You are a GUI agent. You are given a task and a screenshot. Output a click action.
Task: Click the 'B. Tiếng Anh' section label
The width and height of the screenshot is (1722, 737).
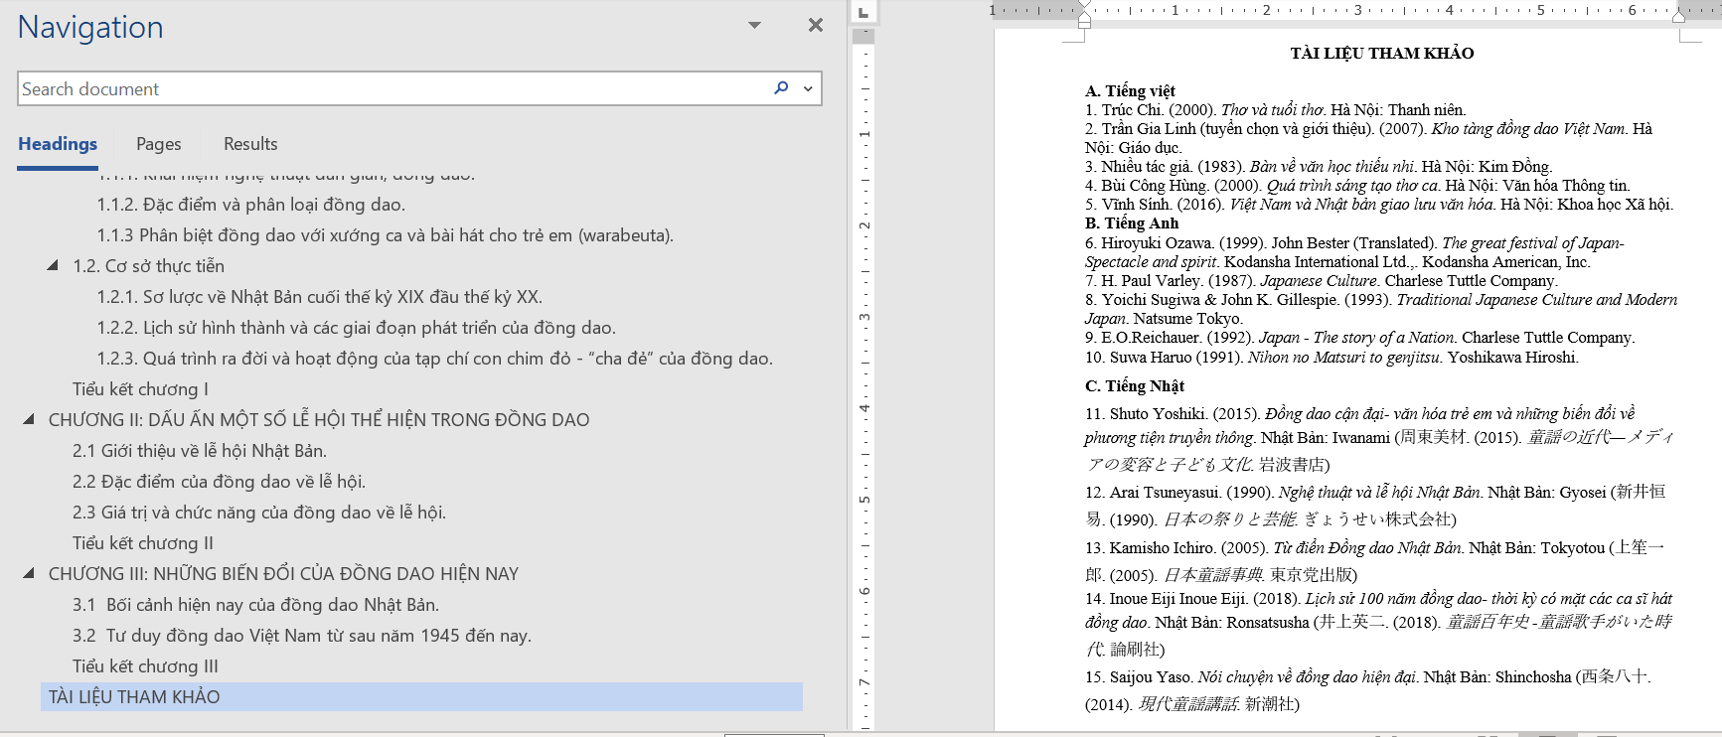coord(1132,223)
